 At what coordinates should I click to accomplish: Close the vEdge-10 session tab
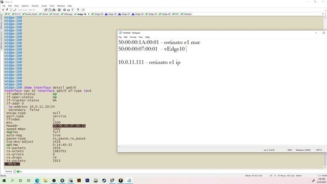88,14
